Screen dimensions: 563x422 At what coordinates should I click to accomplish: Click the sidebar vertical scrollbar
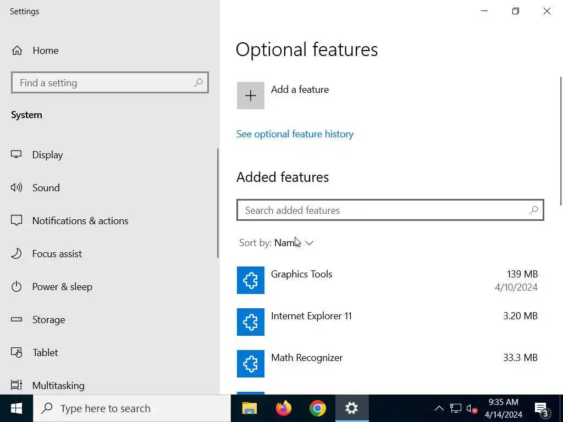click(x=218, y=203)
